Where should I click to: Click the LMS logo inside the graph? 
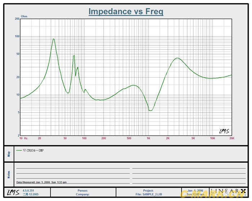224,131
